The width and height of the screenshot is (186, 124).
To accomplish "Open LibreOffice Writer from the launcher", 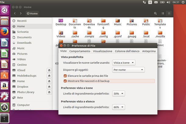I will tap(4, 43).
